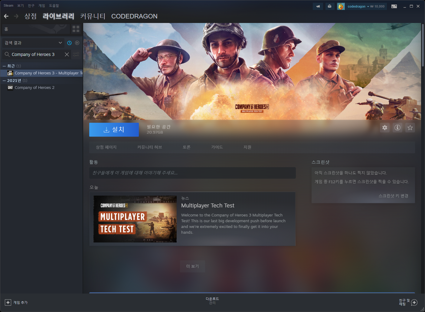This screenshot has width=425, height=312.
Task: Click the vertical scrollbar on the right
Action: (x=423, y=45)
